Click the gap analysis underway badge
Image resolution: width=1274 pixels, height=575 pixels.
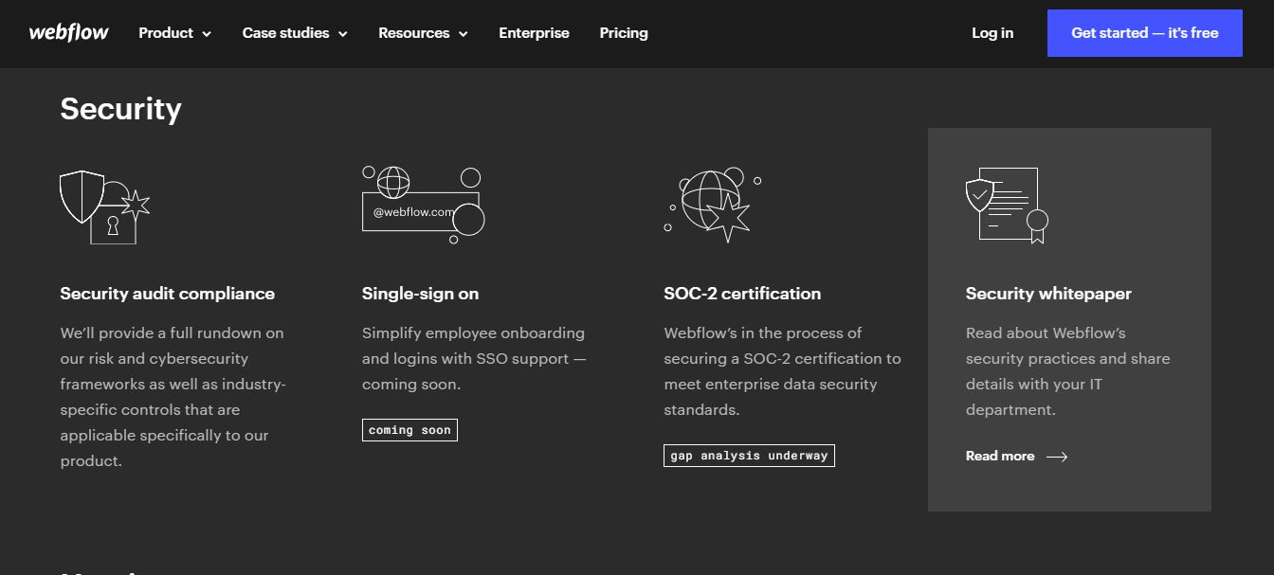(x=749, y=456)
